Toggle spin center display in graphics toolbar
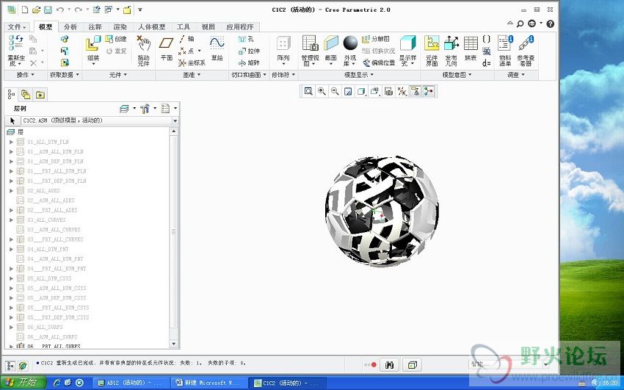Viewport: 624px width, 390px height. coord(428,91)
